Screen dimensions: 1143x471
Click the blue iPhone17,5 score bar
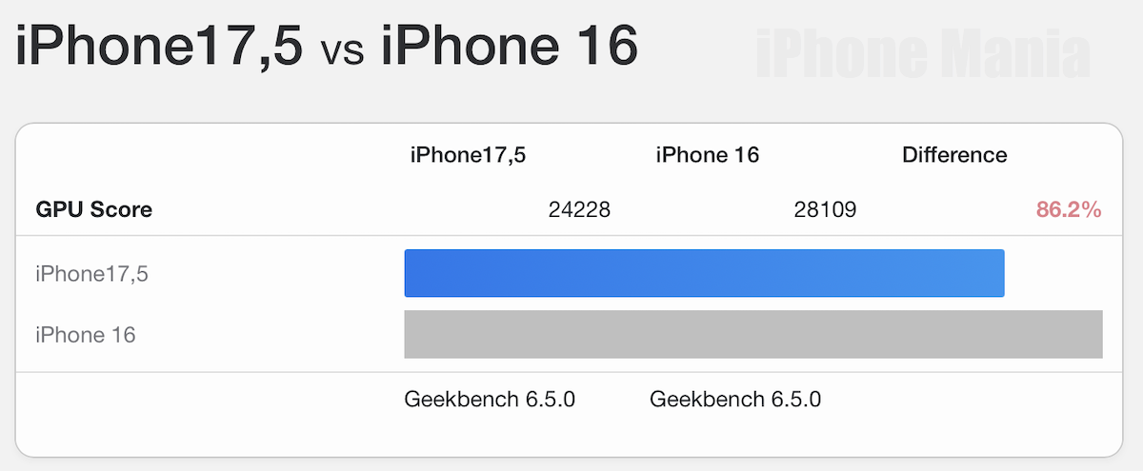tap(704, 273)
